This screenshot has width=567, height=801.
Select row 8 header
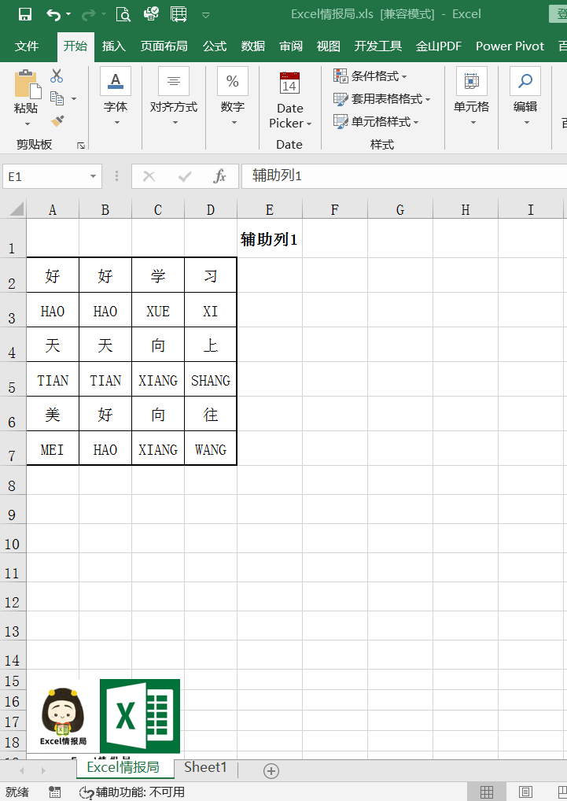(13, 481)
